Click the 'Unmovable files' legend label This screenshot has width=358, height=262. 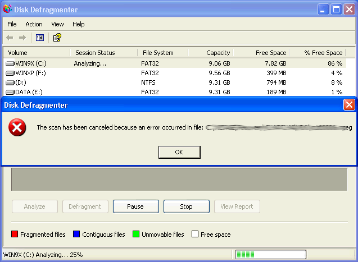pyautogui.click(x=163, y=235)
